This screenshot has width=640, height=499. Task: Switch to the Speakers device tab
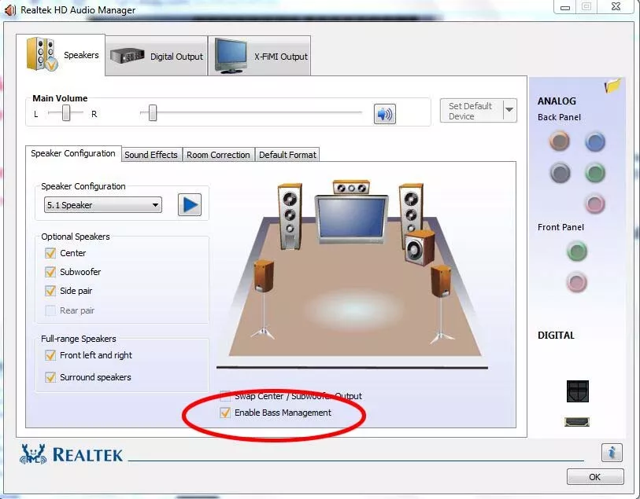(x=61, y=55)
